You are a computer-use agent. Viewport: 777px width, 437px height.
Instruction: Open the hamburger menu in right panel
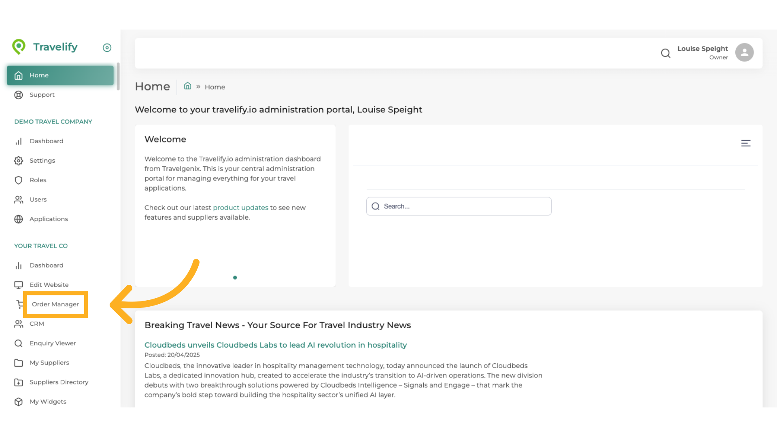tap(745, 143)
